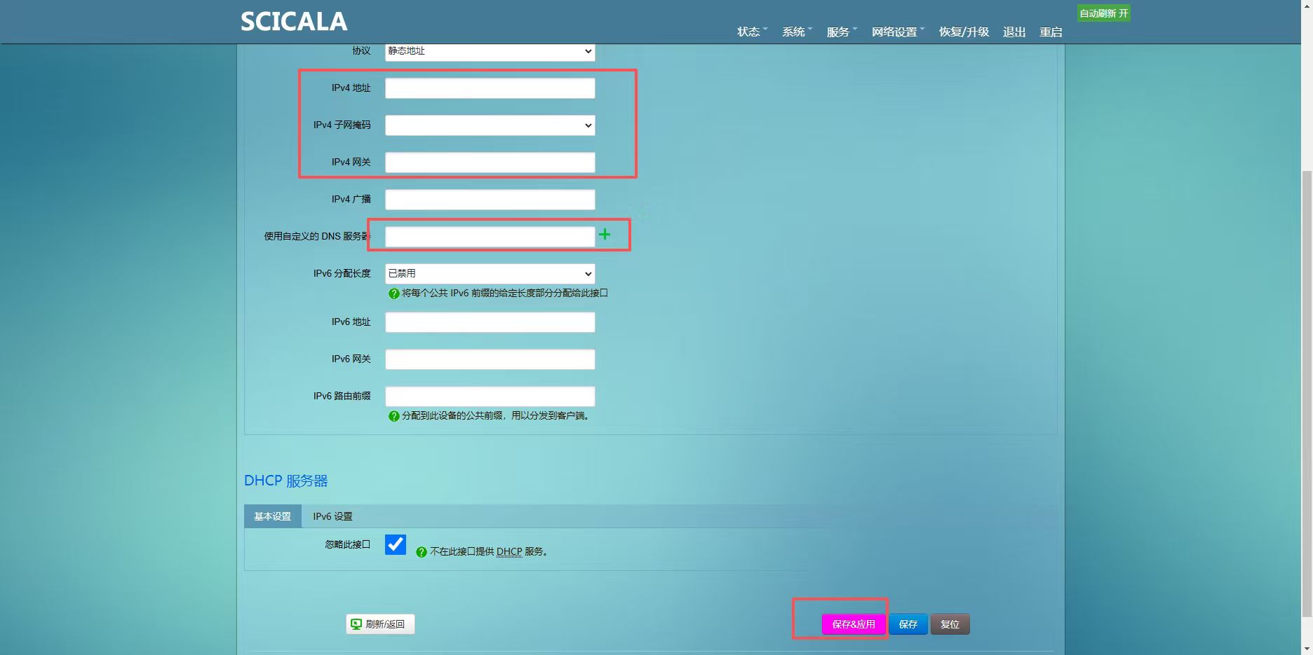Click help icon beside DHCP 忽略此接口 description
This screenshot has width=1313, height=655.
pos(422,552)
